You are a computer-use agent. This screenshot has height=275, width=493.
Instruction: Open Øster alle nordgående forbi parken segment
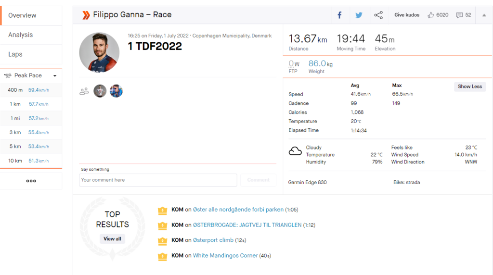pos(238,210)
